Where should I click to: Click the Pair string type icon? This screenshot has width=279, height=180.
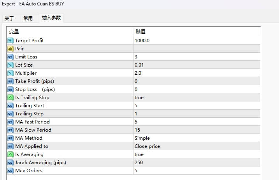pyautogui.click(x=11, y=49)
